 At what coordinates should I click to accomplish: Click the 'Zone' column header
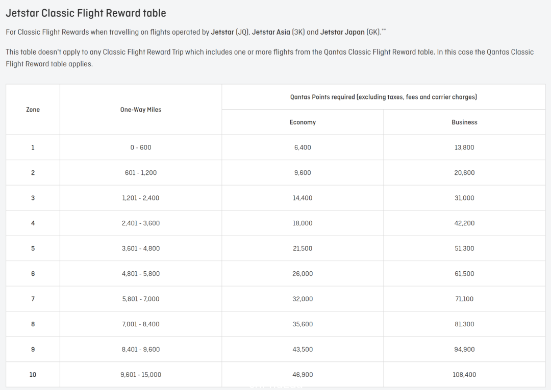(x=33, y=110)
